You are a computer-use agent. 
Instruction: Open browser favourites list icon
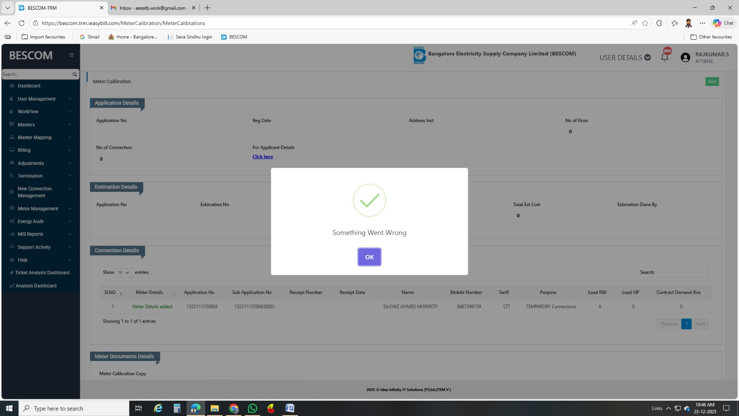675,23
